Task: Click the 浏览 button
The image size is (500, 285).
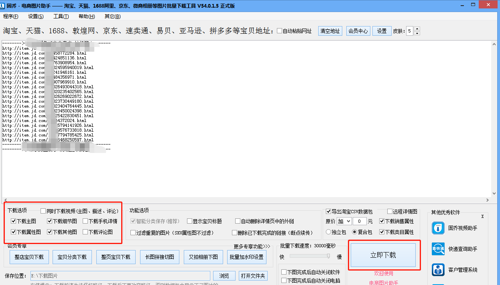Action: point(224,276)
